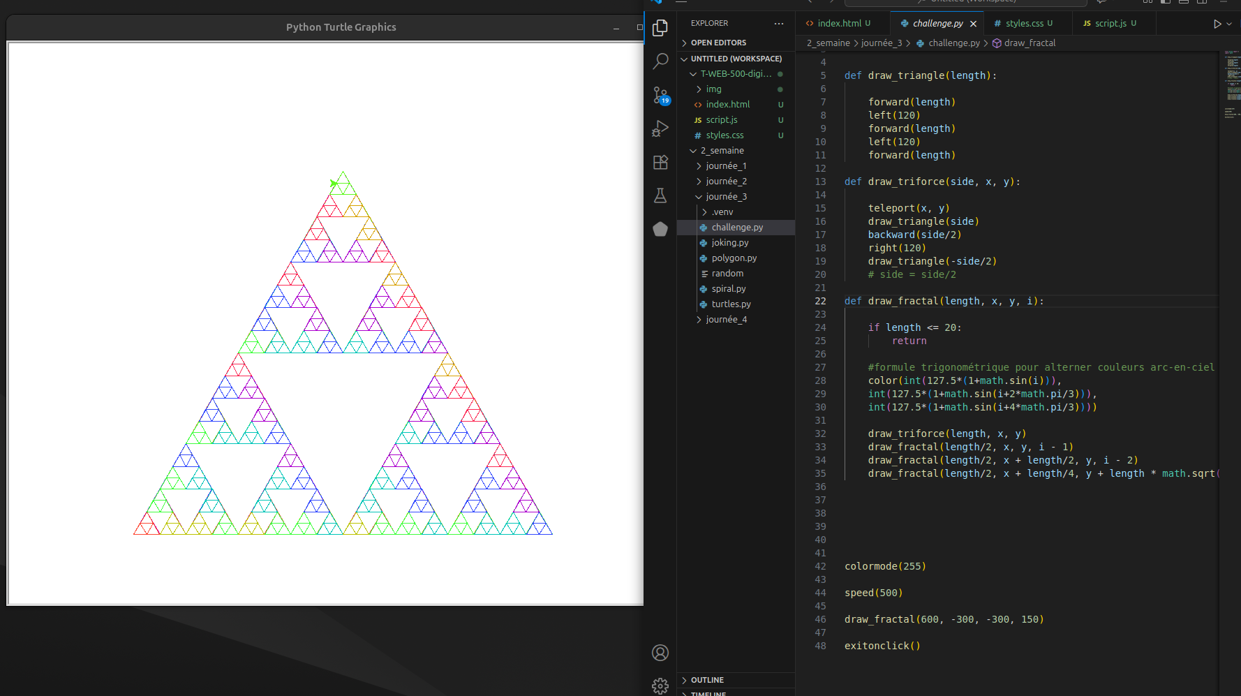The width and height of the screenshot is (1241, 696).
Task: Click the Accounts icon in activity bar
Action: point(660,653)
